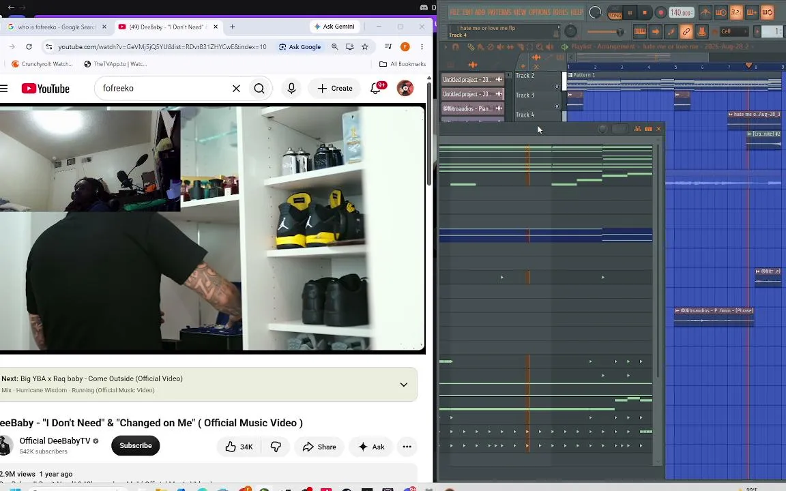Open YouTube notifications bell
This screenshot has height=491, width=786.
coord(375,88)
